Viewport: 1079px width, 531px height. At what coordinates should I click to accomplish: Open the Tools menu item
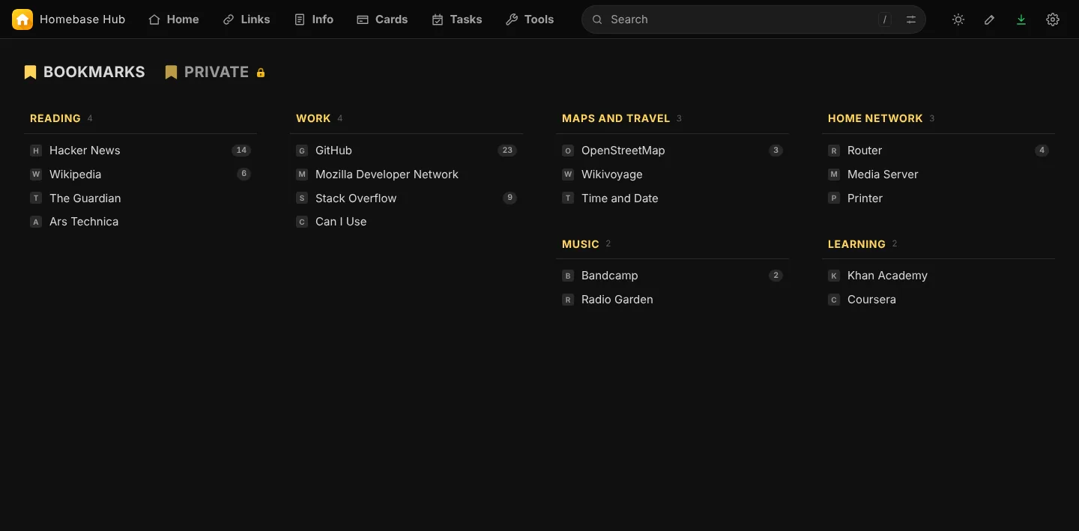coord(530,19)
